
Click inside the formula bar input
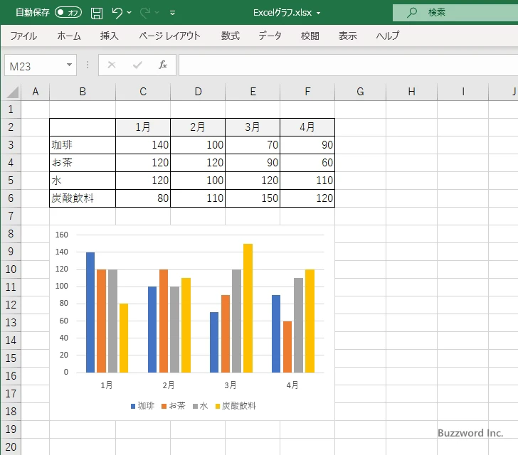348,65
